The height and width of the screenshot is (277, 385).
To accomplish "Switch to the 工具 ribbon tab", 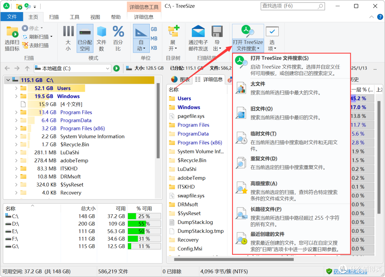I will click(x=75, y=17).
